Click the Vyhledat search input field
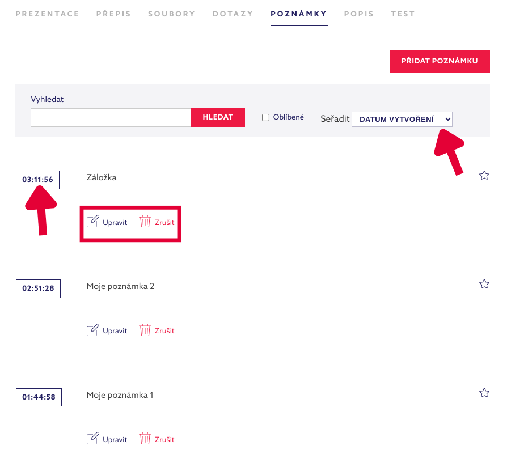The image size is (507, 471). coord(111,117)
